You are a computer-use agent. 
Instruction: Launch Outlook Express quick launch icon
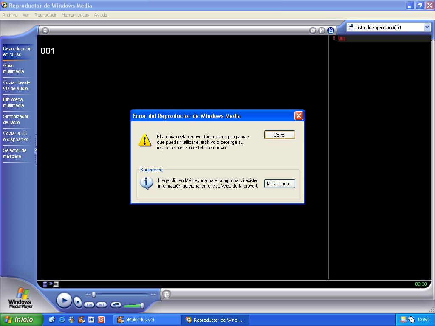52,320
